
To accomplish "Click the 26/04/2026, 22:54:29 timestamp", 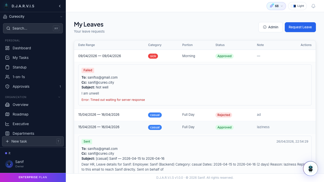I will click(292, 142).
